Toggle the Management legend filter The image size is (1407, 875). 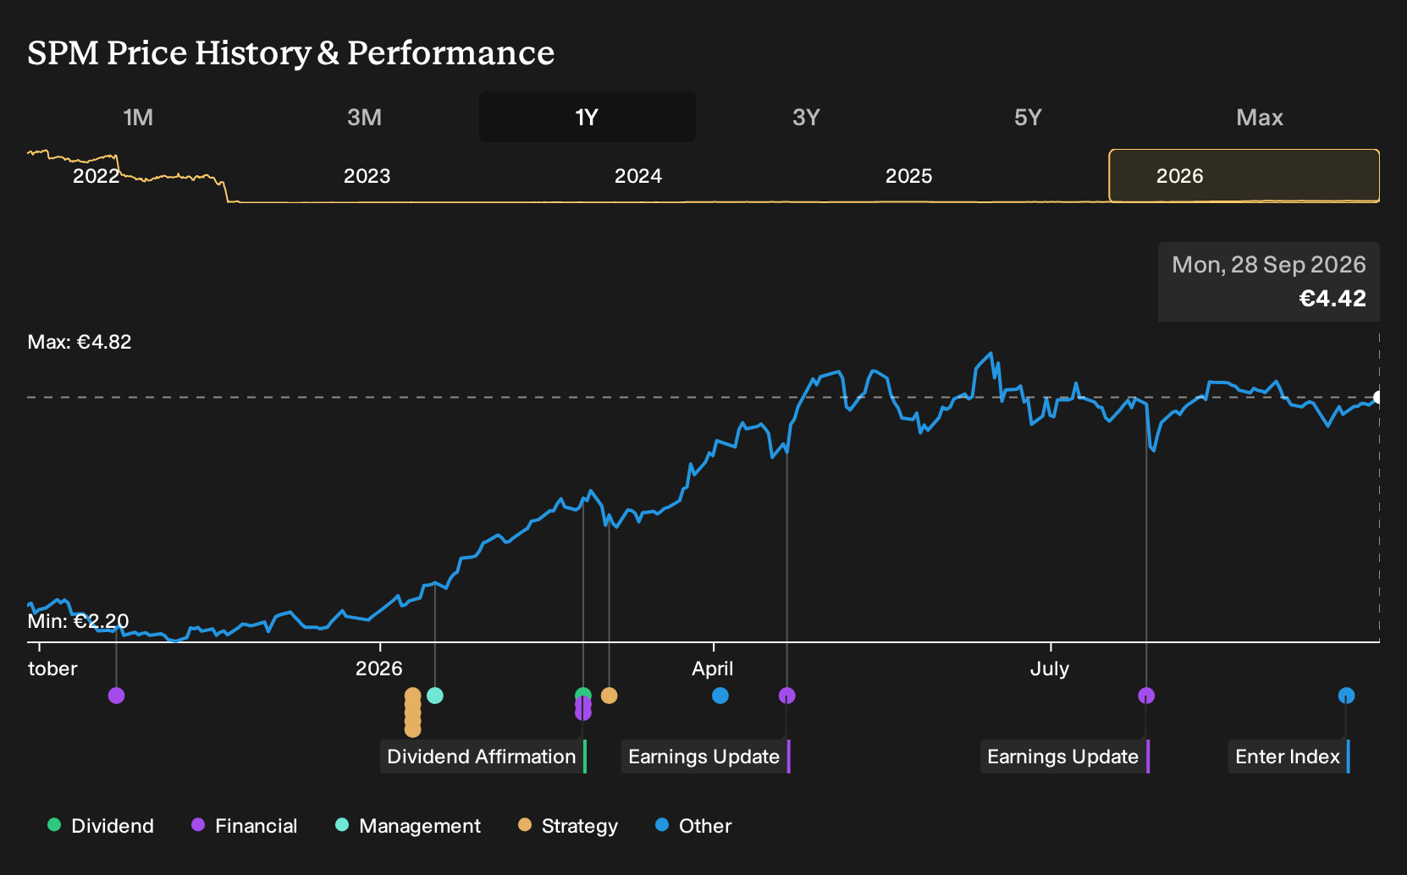pos(408,826)
